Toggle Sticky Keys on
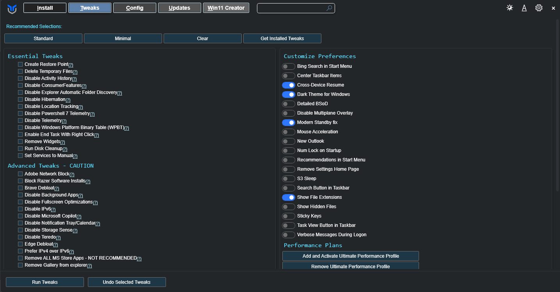This screenshot has height=292, width=560. [x=289, y=216]
